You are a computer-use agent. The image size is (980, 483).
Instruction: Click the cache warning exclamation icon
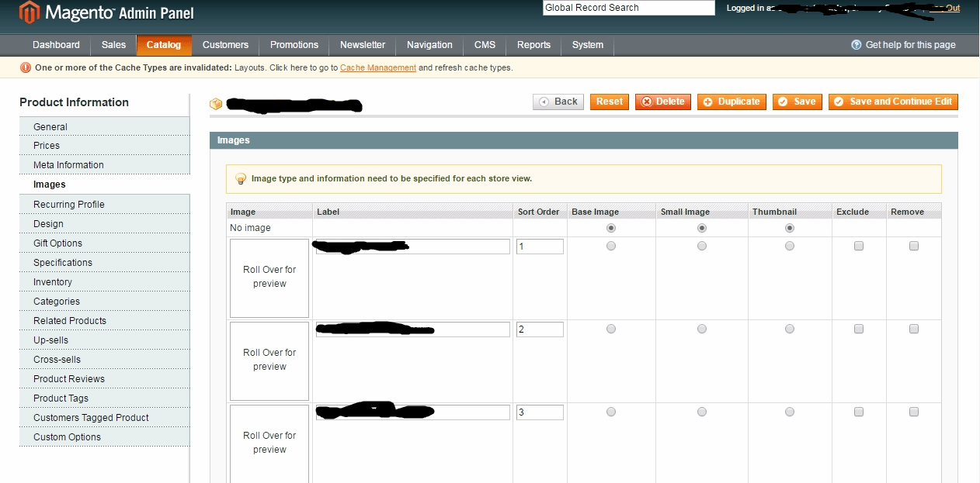point(26,68)
